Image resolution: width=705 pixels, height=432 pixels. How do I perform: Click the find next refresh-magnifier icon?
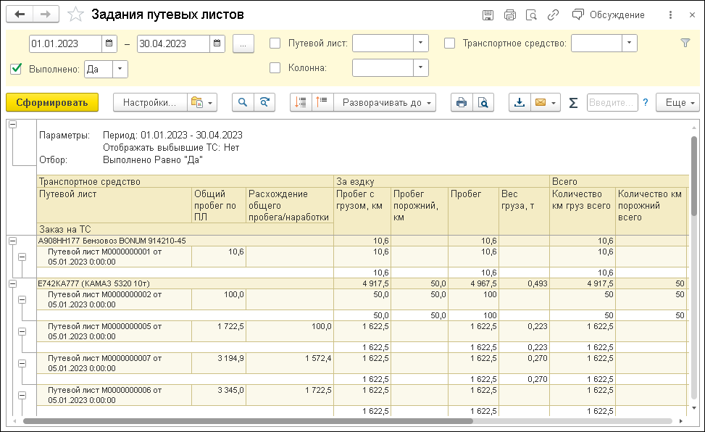[x=264, y=103]
